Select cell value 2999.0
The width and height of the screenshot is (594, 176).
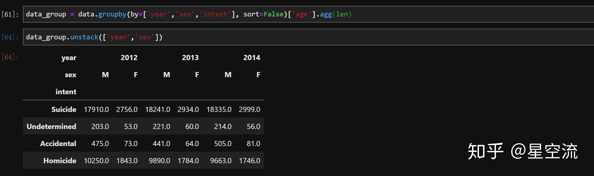(250, 110)
